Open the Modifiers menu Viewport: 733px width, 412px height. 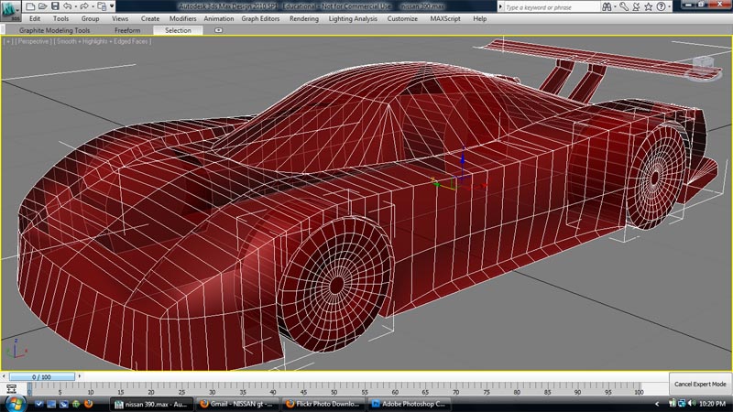tap(183, 18)
